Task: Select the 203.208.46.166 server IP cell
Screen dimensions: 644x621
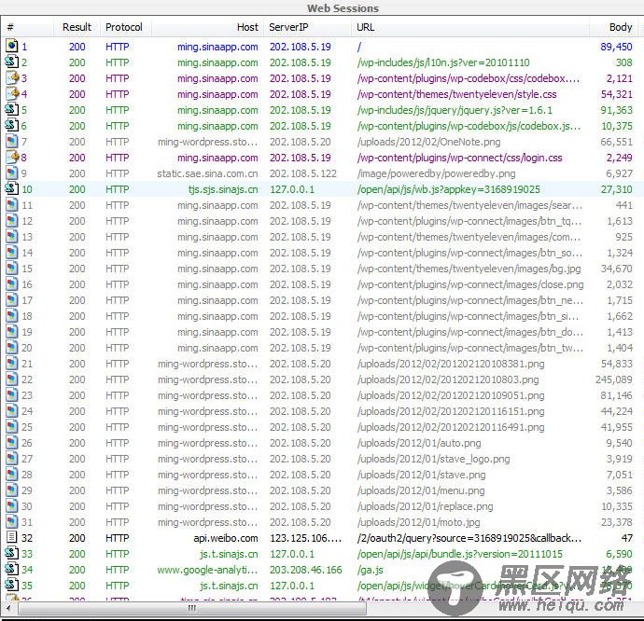Action: click(305, 570)
